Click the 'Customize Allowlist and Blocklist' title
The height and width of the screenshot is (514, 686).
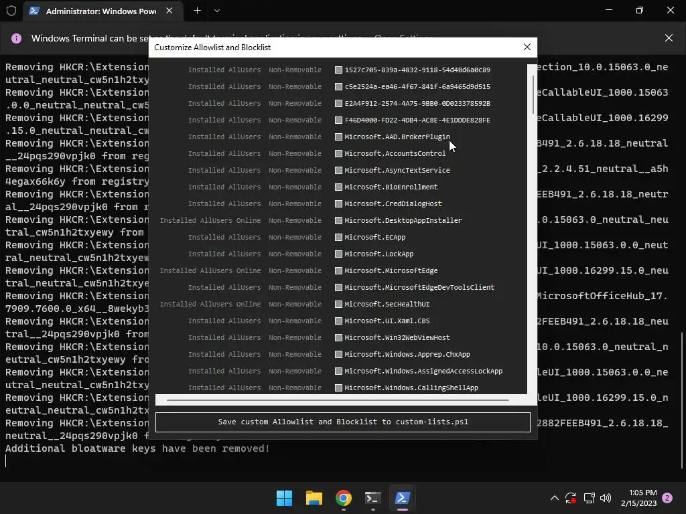(212, 48)
